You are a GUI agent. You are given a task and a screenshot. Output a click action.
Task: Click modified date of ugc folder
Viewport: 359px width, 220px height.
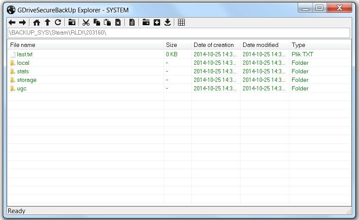point(264,88)
